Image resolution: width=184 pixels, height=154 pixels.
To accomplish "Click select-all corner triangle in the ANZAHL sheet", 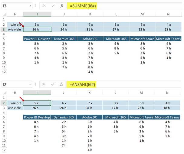I will (5, 93).
